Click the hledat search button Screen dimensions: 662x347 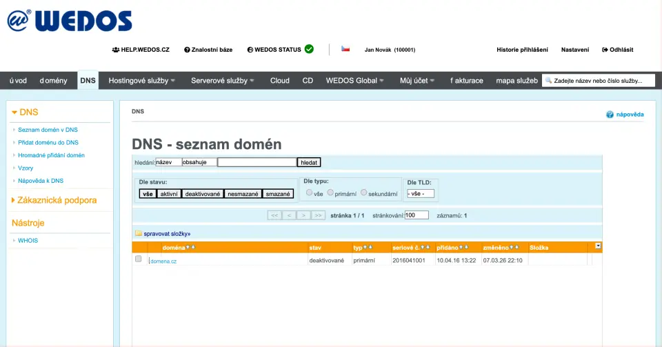point(309,163)
